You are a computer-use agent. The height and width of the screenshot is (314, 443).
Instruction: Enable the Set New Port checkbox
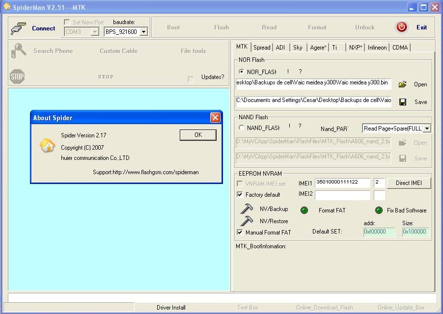pyautogui.click(x=67, y=22)
